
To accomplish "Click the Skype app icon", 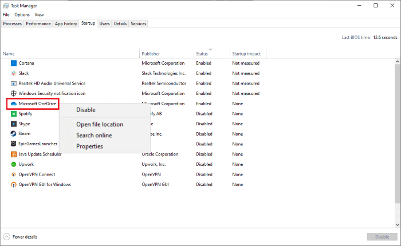I will click(14, 124).
